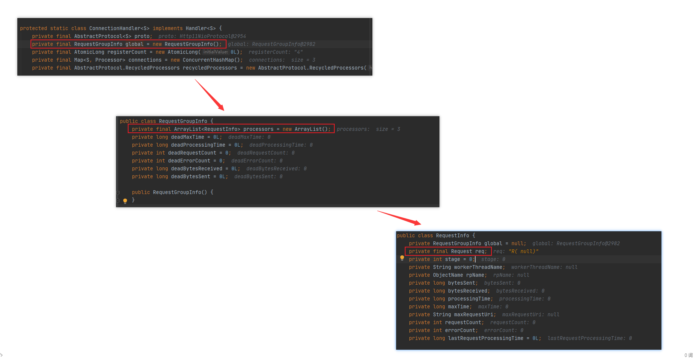Select the 'AbstractProtocol<S> proto;' field line

tap(92, 36)
